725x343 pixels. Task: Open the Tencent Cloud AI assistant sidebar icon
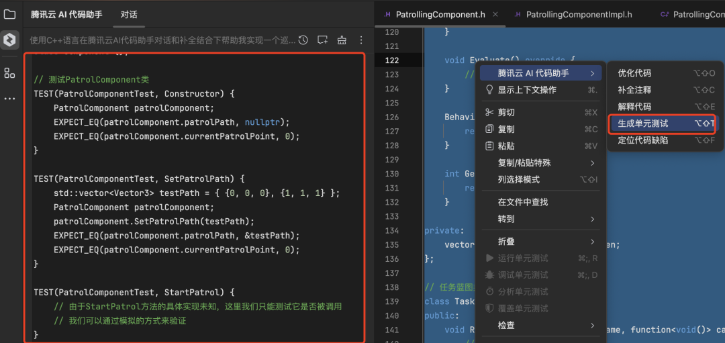pos(9,40)
